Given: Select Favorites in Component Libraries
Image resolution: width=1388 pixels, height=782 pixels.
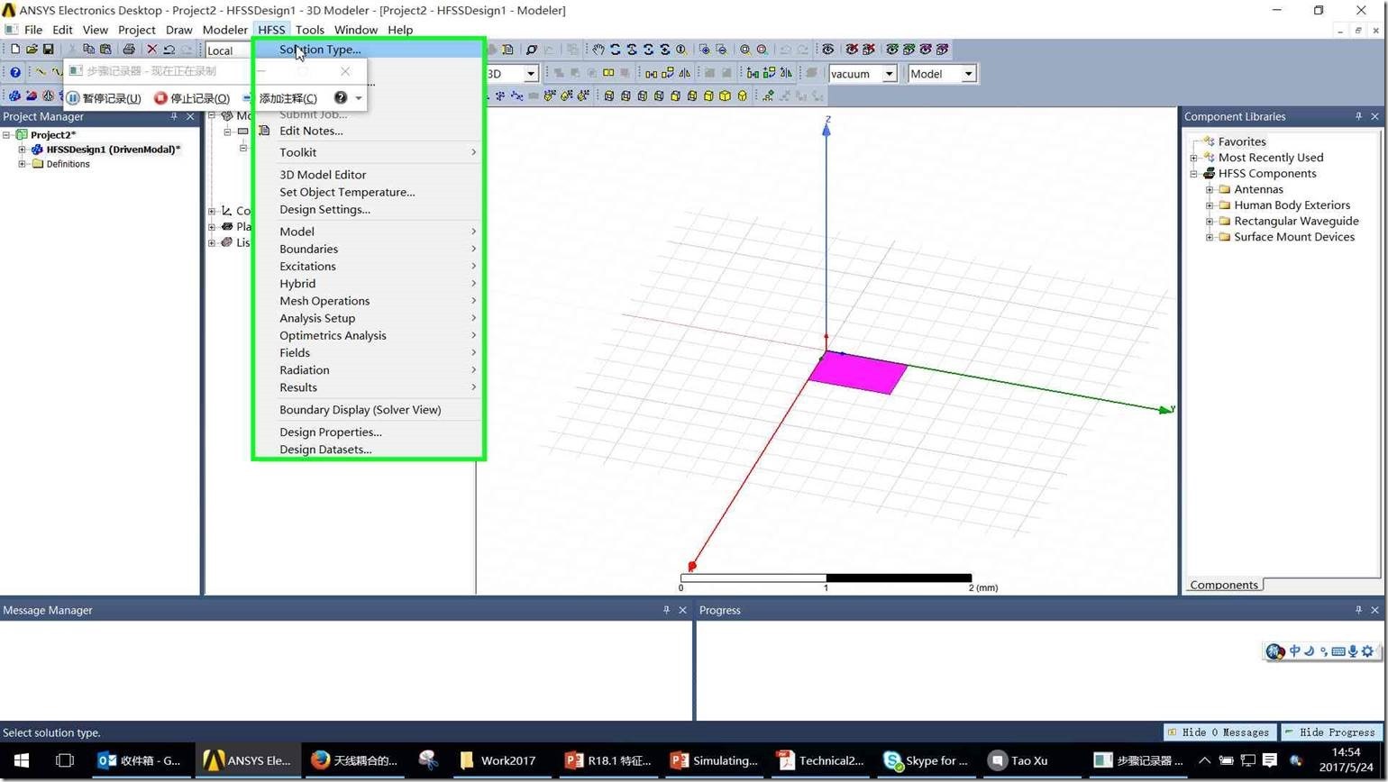Looking at the screenshot, I should (1242, 141).
